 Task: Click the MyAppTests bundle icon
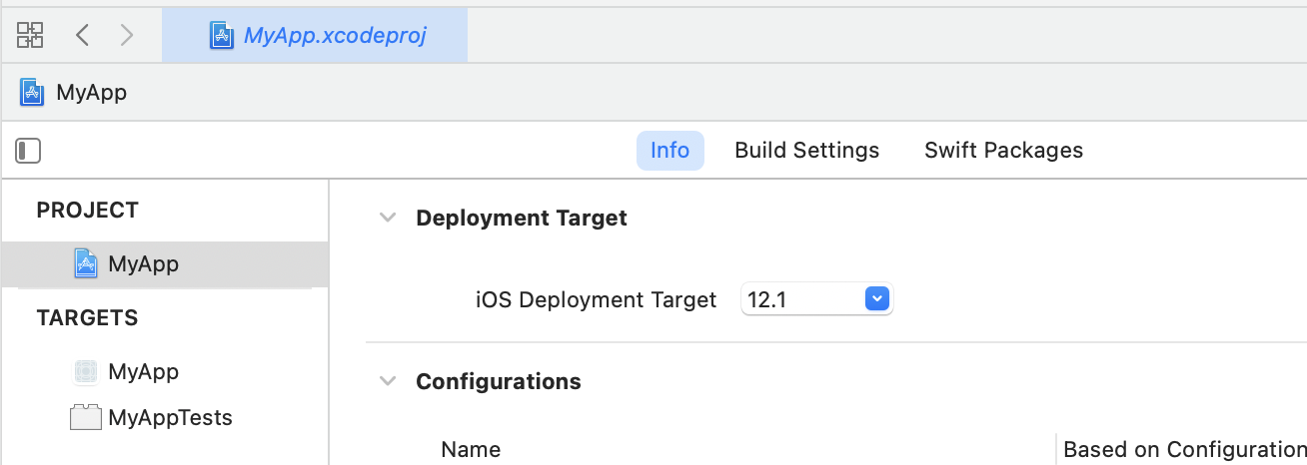click(86, 417)
